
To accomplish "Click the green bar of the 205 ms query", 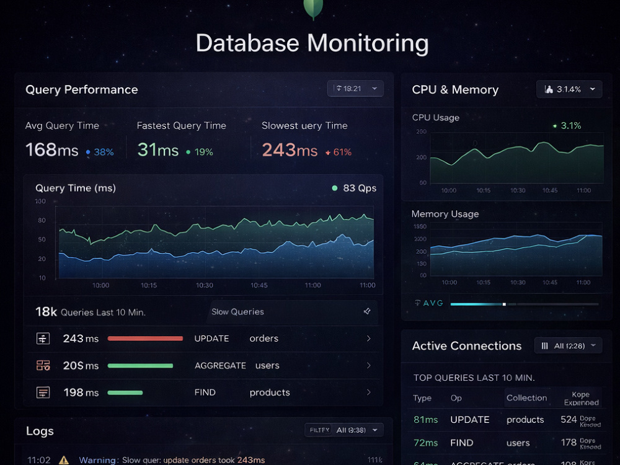I will (x=140, y=366).
